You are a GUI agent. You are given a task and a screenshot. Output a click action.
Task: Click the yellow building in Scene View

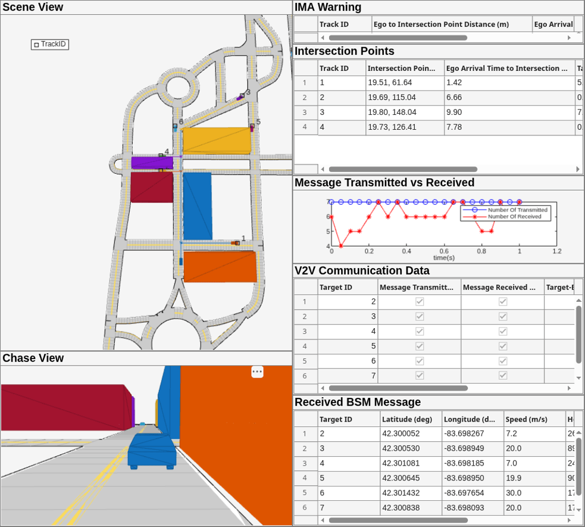click(217, 141)
